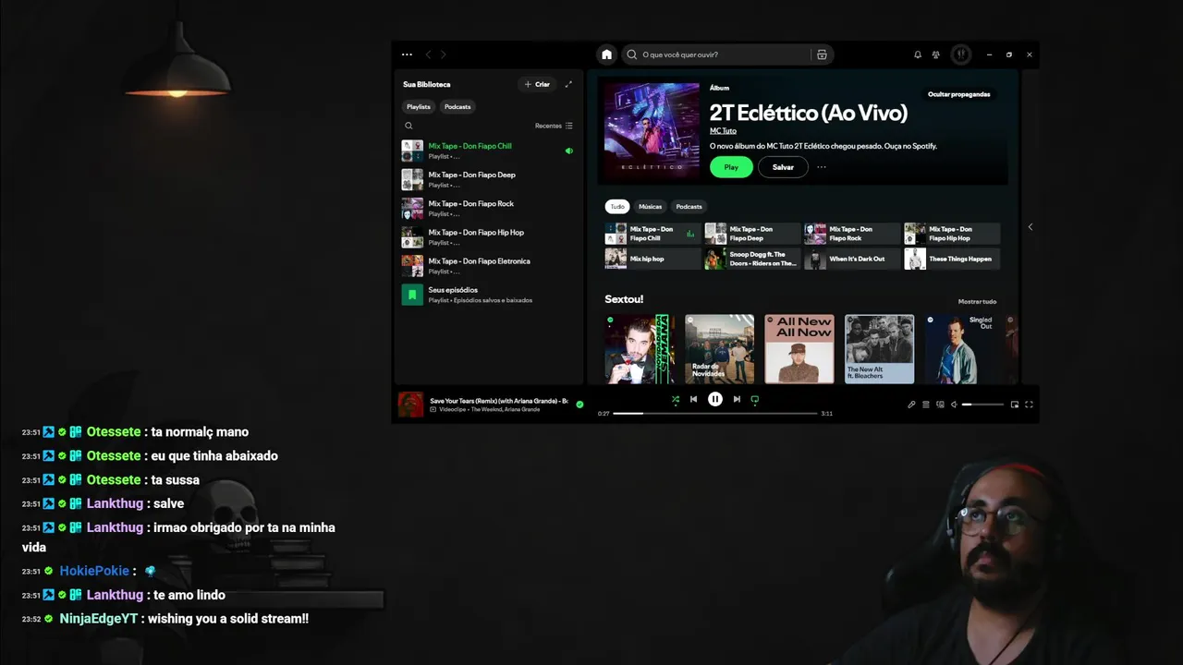Viewport: 1183px width, 665px height.
Task: Open the three-dots app menu
Action: pyautogui.click(x=407, y=54)
